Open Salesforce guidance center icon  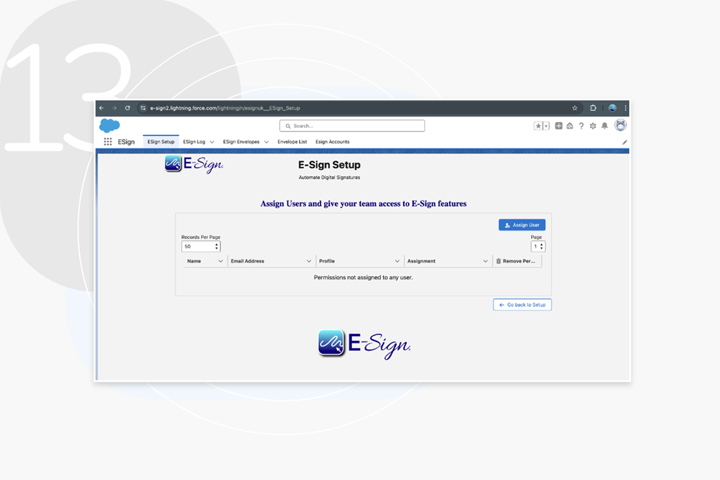tap(569, 126)
